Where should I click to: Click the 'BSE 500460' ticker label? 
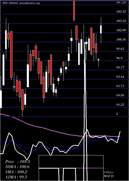(10, 3)
